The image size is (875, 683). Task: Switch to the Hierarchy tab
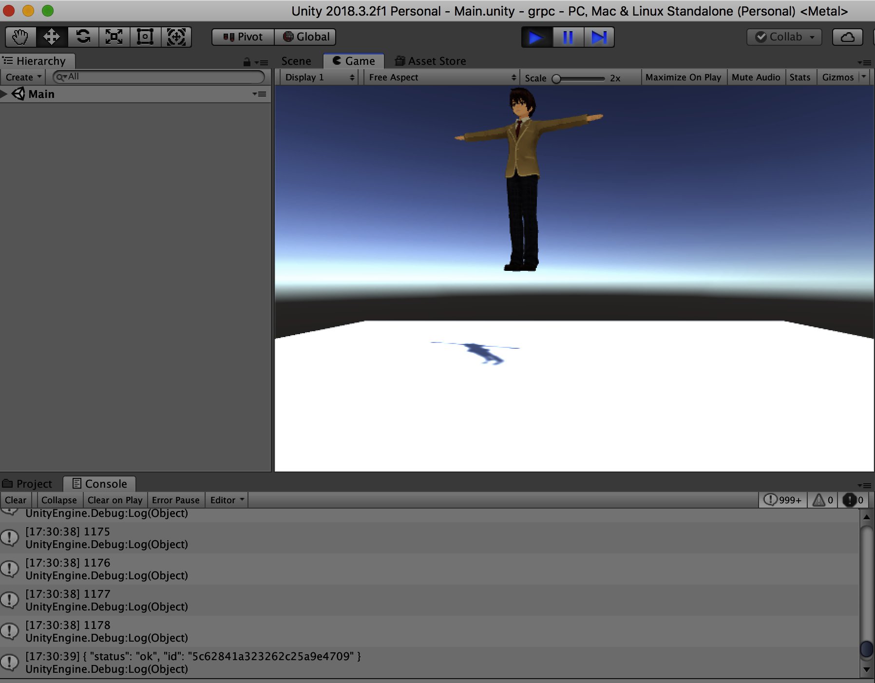click(38, 61)
